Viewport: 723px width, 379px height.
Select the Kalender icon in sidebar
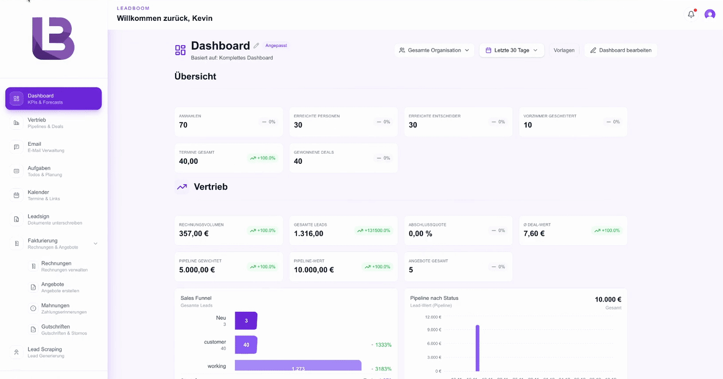(17, 195)
